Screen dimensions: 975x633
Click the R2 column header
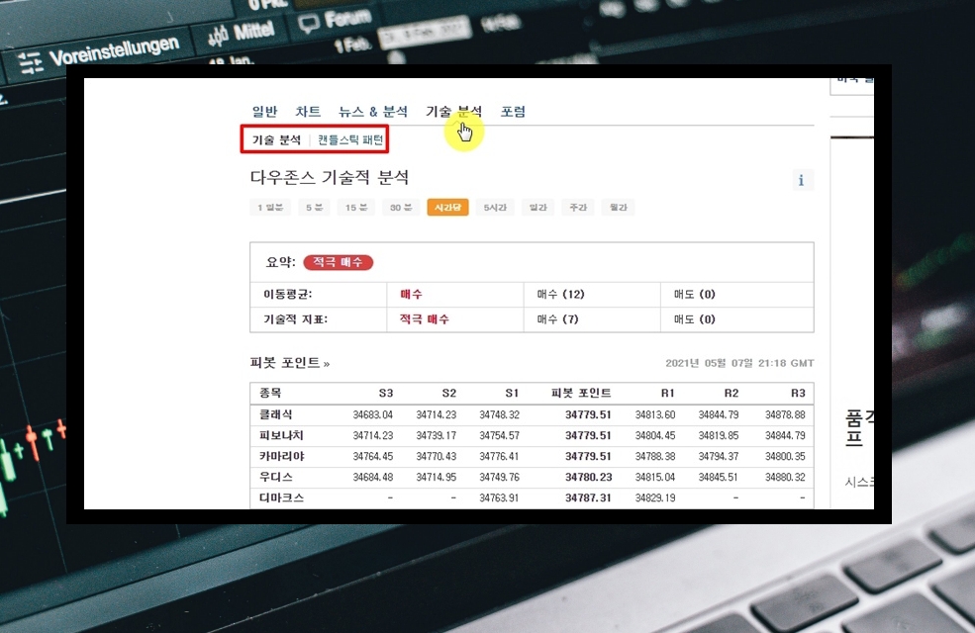click(x=731, y=393)
